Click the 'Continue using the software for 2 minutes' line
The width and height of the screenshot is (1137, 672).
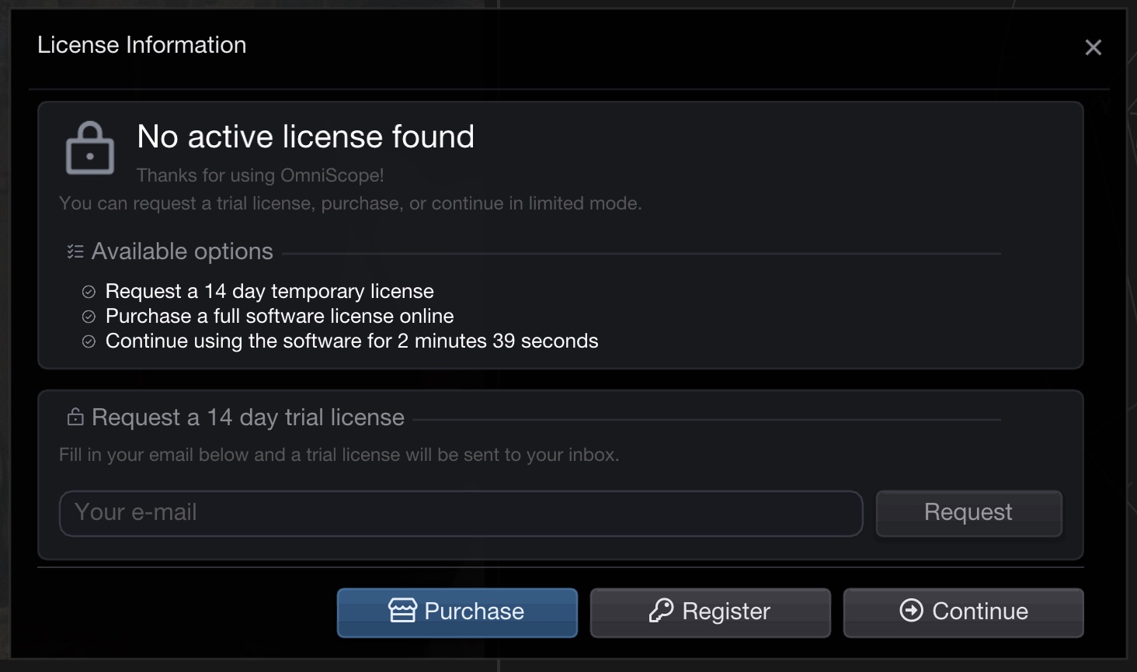[352, 341]
